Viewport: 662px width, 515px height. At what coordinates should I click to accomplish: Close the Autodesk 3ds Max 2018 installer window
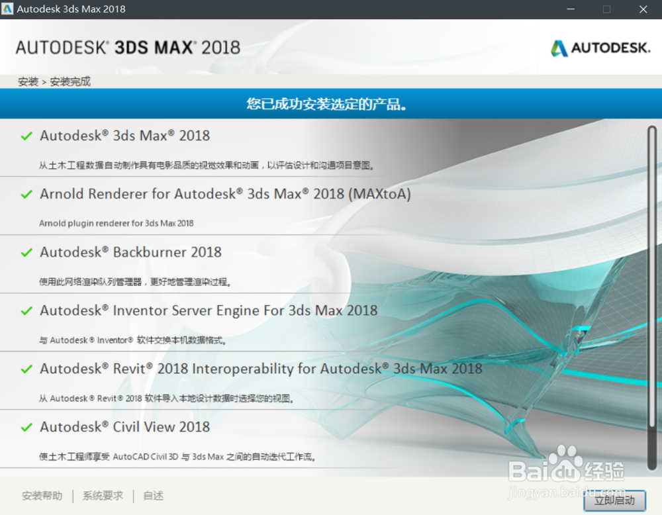pos(643,9)
